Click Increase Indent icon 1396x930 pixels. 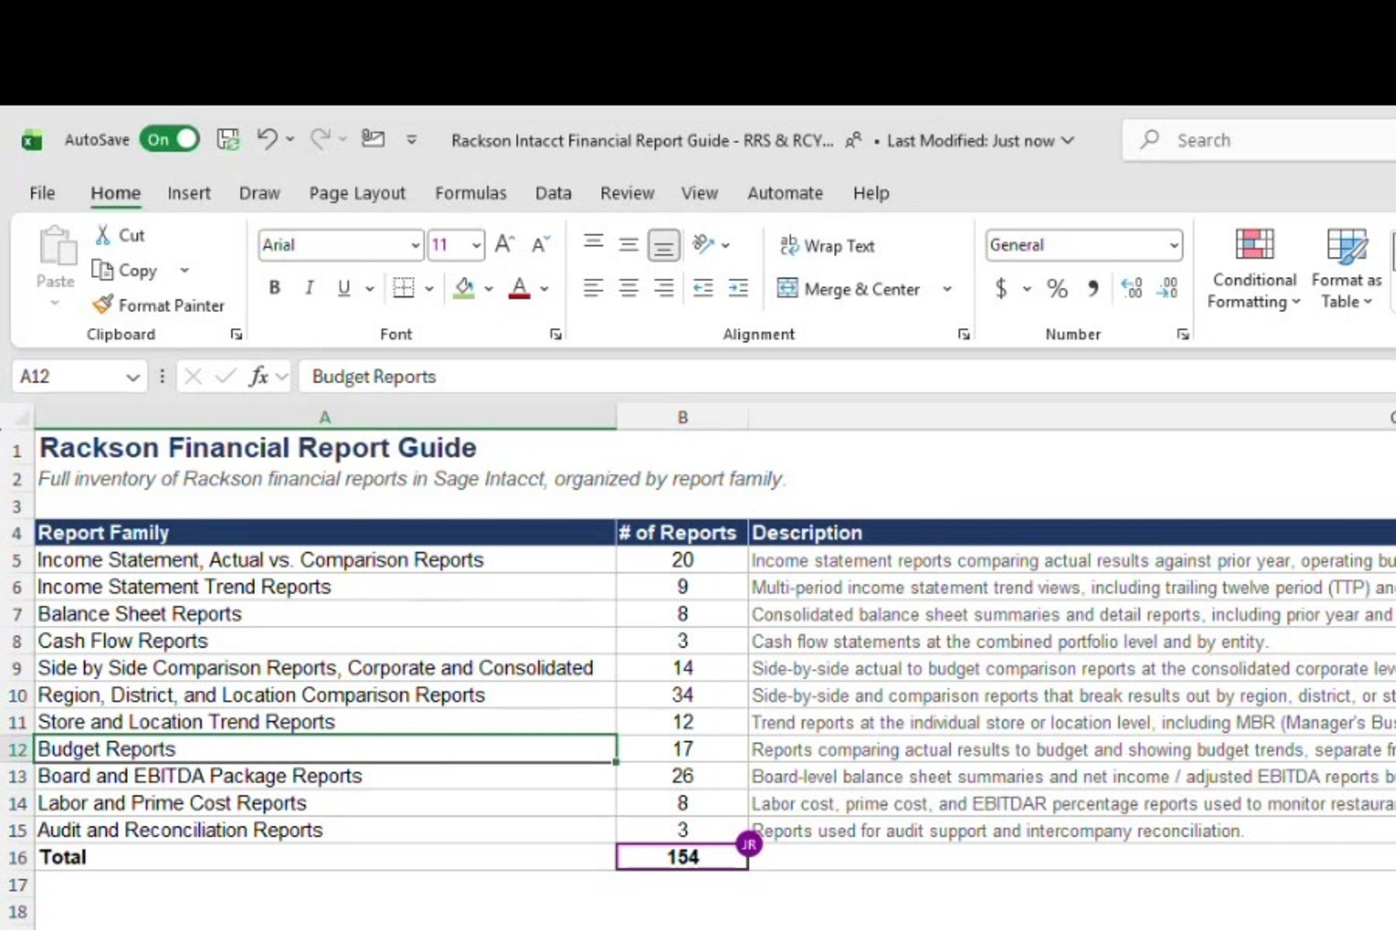pyautogui.click(x=738, y=288)
